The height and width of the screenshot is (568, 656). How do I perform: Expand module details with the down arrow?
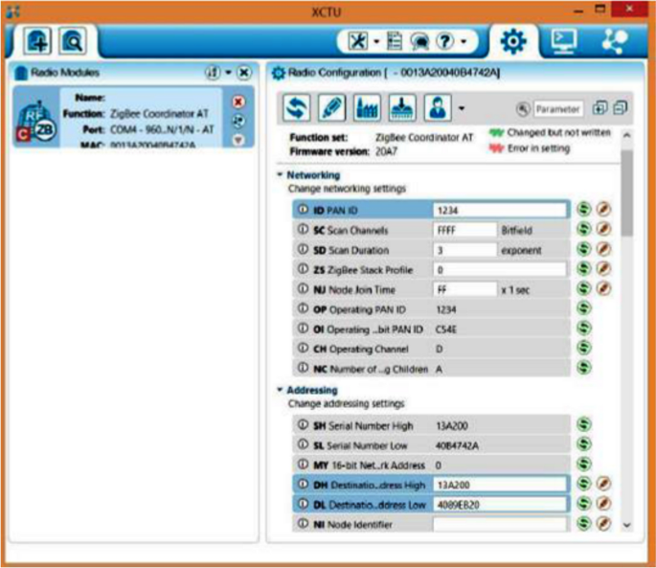pyautogui.click(x=238, y=140)
